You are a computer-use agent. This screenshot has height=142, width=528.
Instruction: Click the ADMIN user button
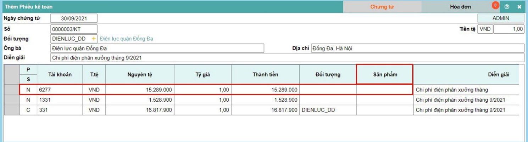click(x=500, y=18)
